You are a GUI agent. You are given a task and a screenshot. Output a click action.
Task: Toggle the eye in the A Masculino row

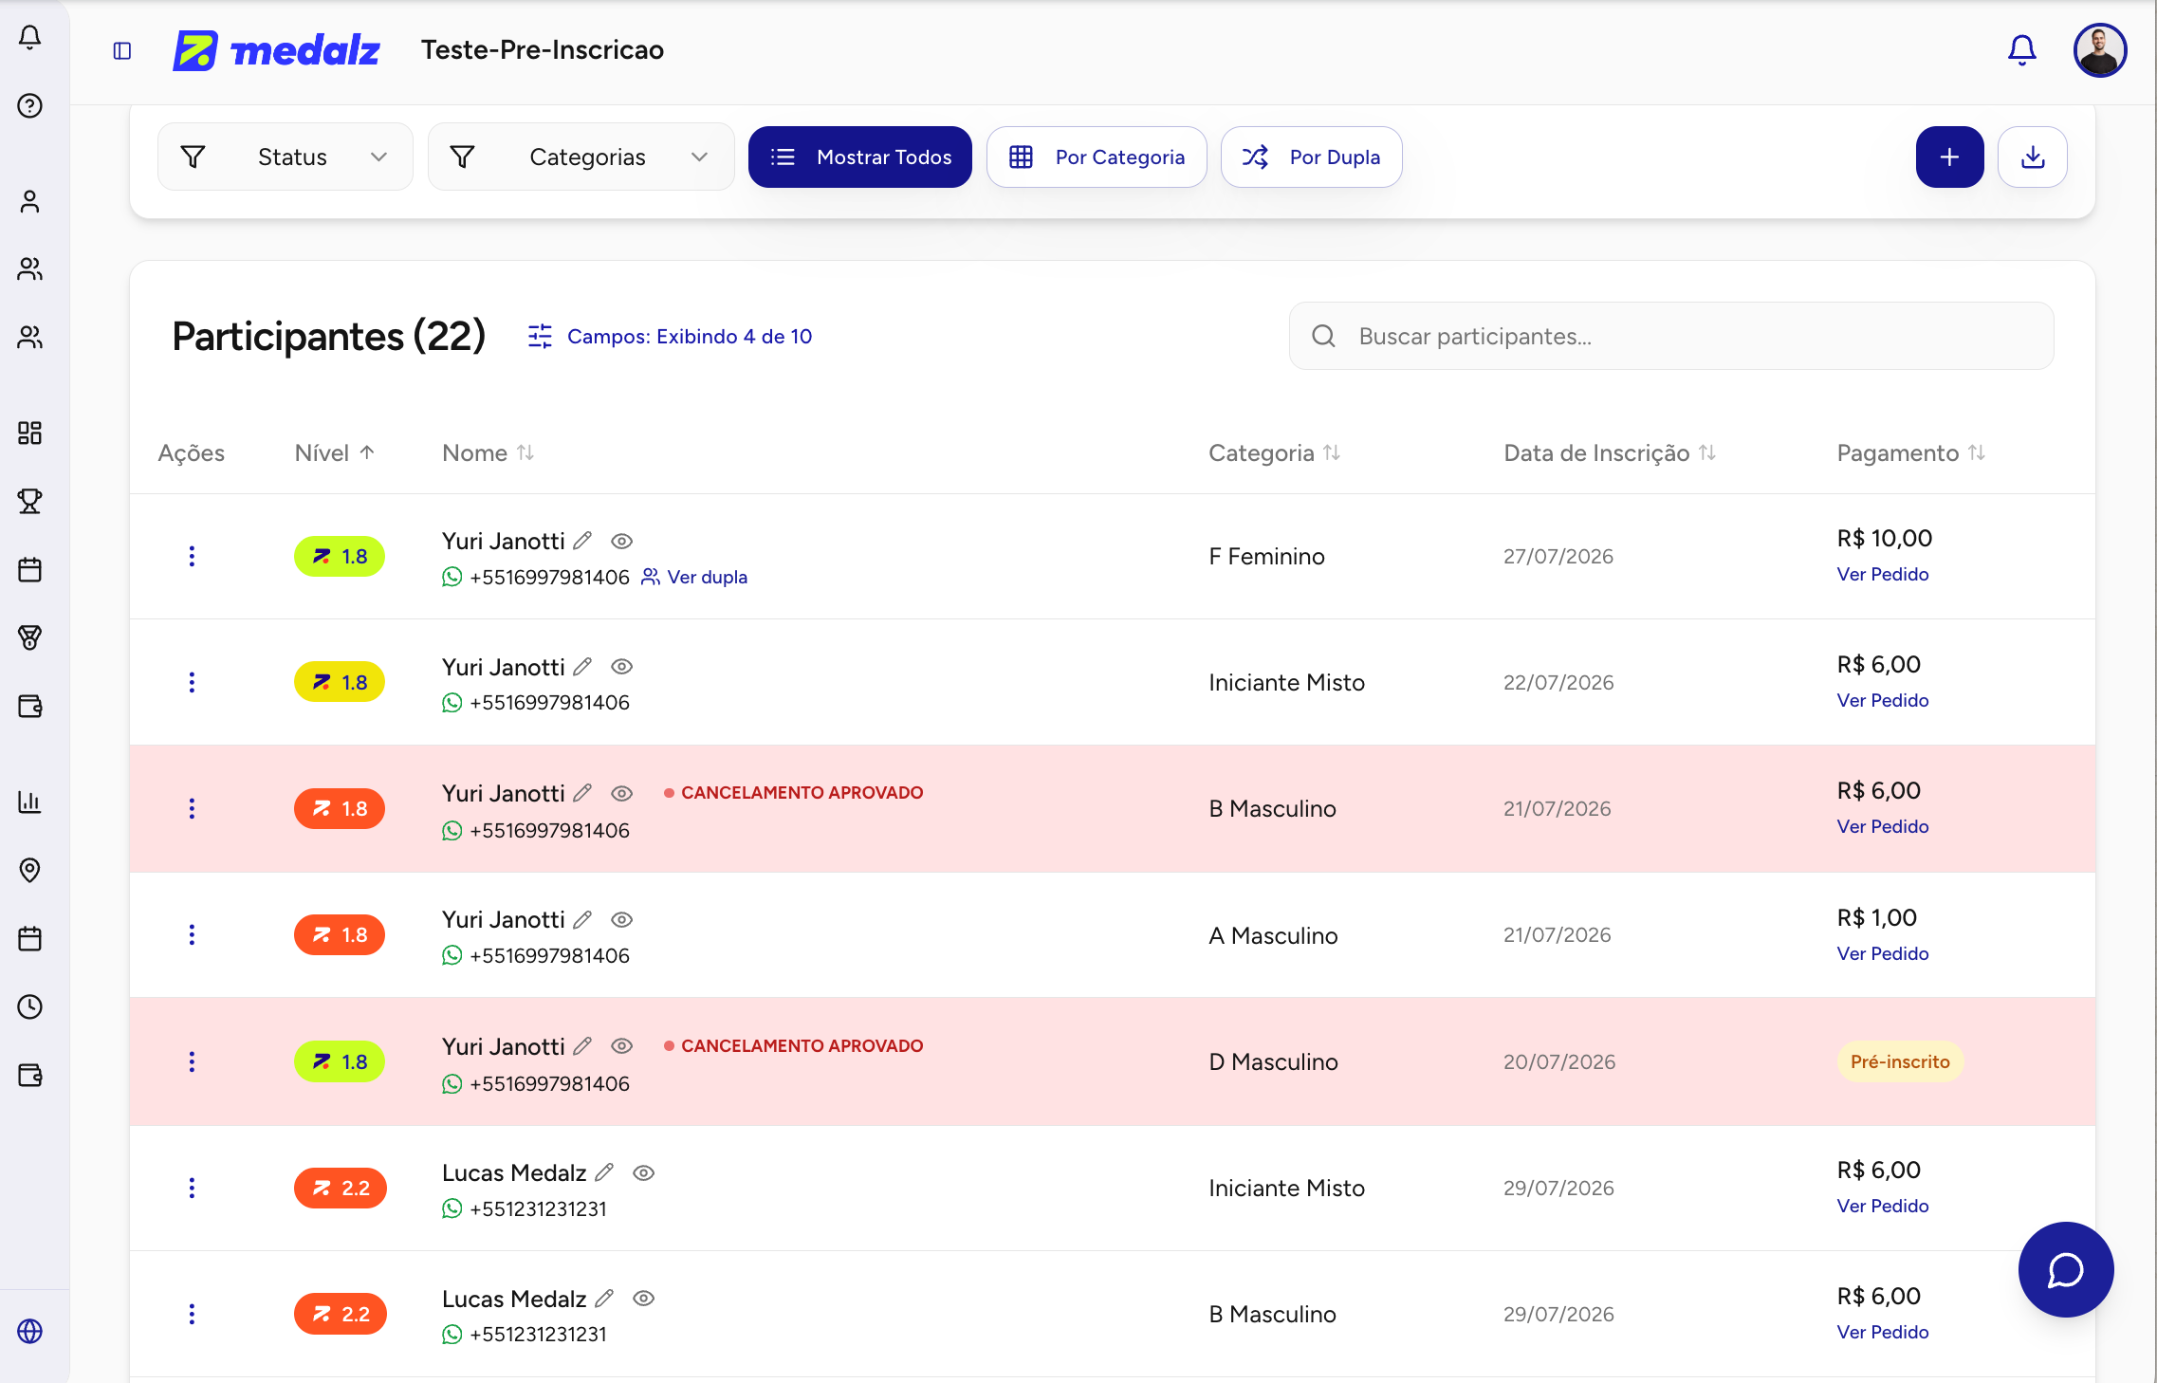pos(622,919)
